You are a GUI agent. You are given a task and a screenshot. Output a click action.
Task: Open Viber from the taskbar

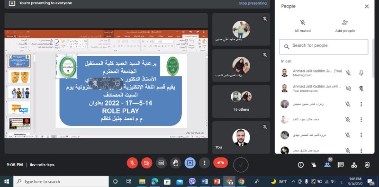(192, 181)
